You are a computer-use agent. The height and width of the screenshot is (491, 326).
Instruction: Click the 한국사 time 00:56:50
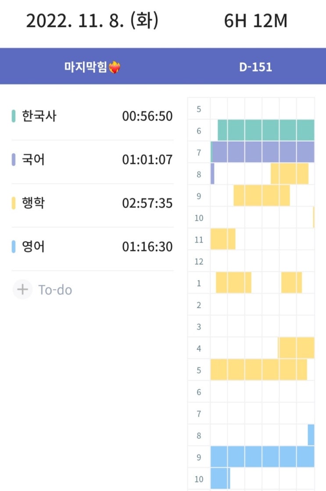[x=147, y=116]
